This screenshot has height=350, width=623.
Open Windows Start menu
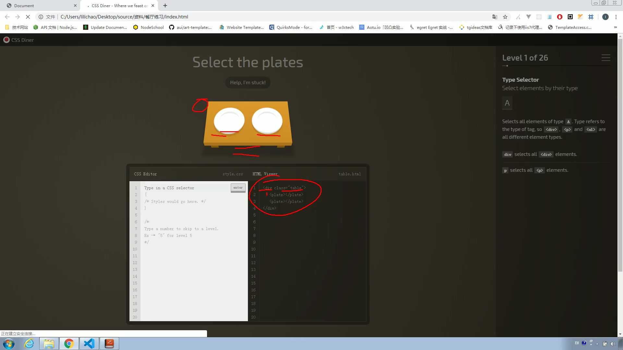pos(9,344)
